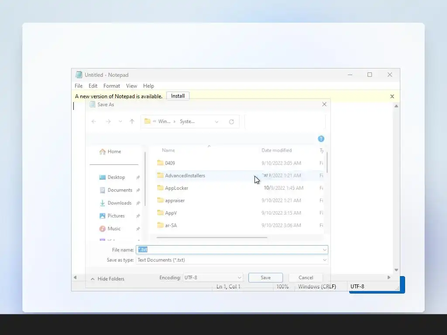Go up one folder level
447x335 pixels.
tap(132, 122)
